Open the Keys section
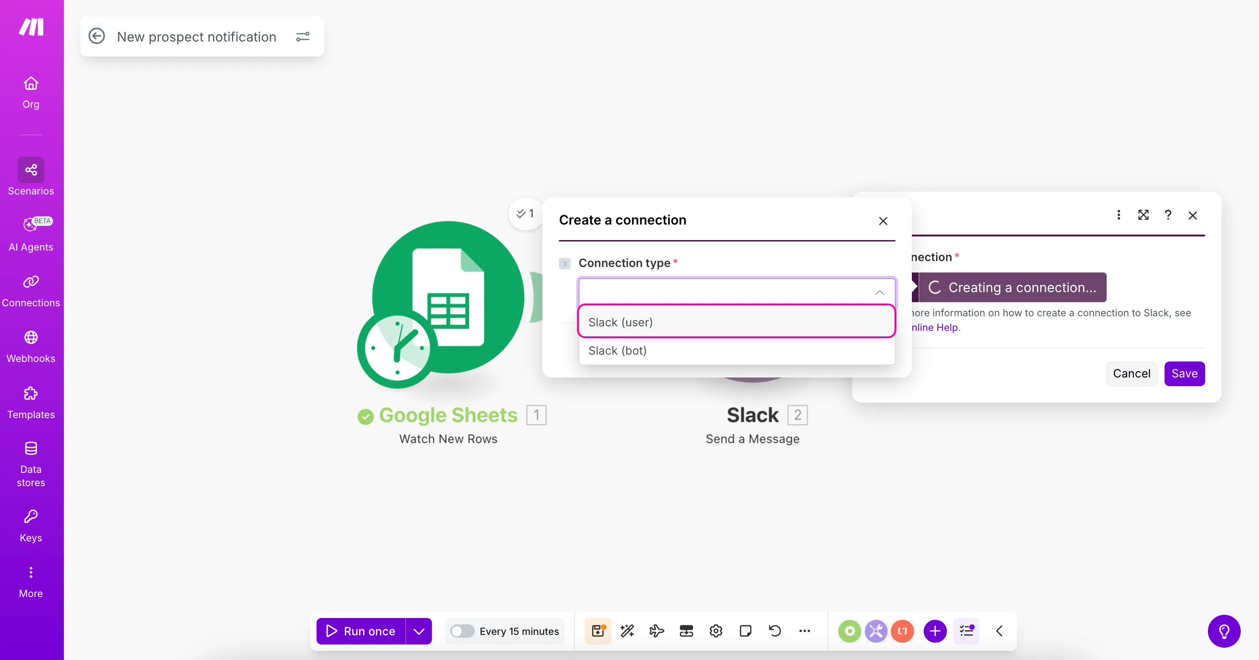1259x660 pixels. point(31,525)
